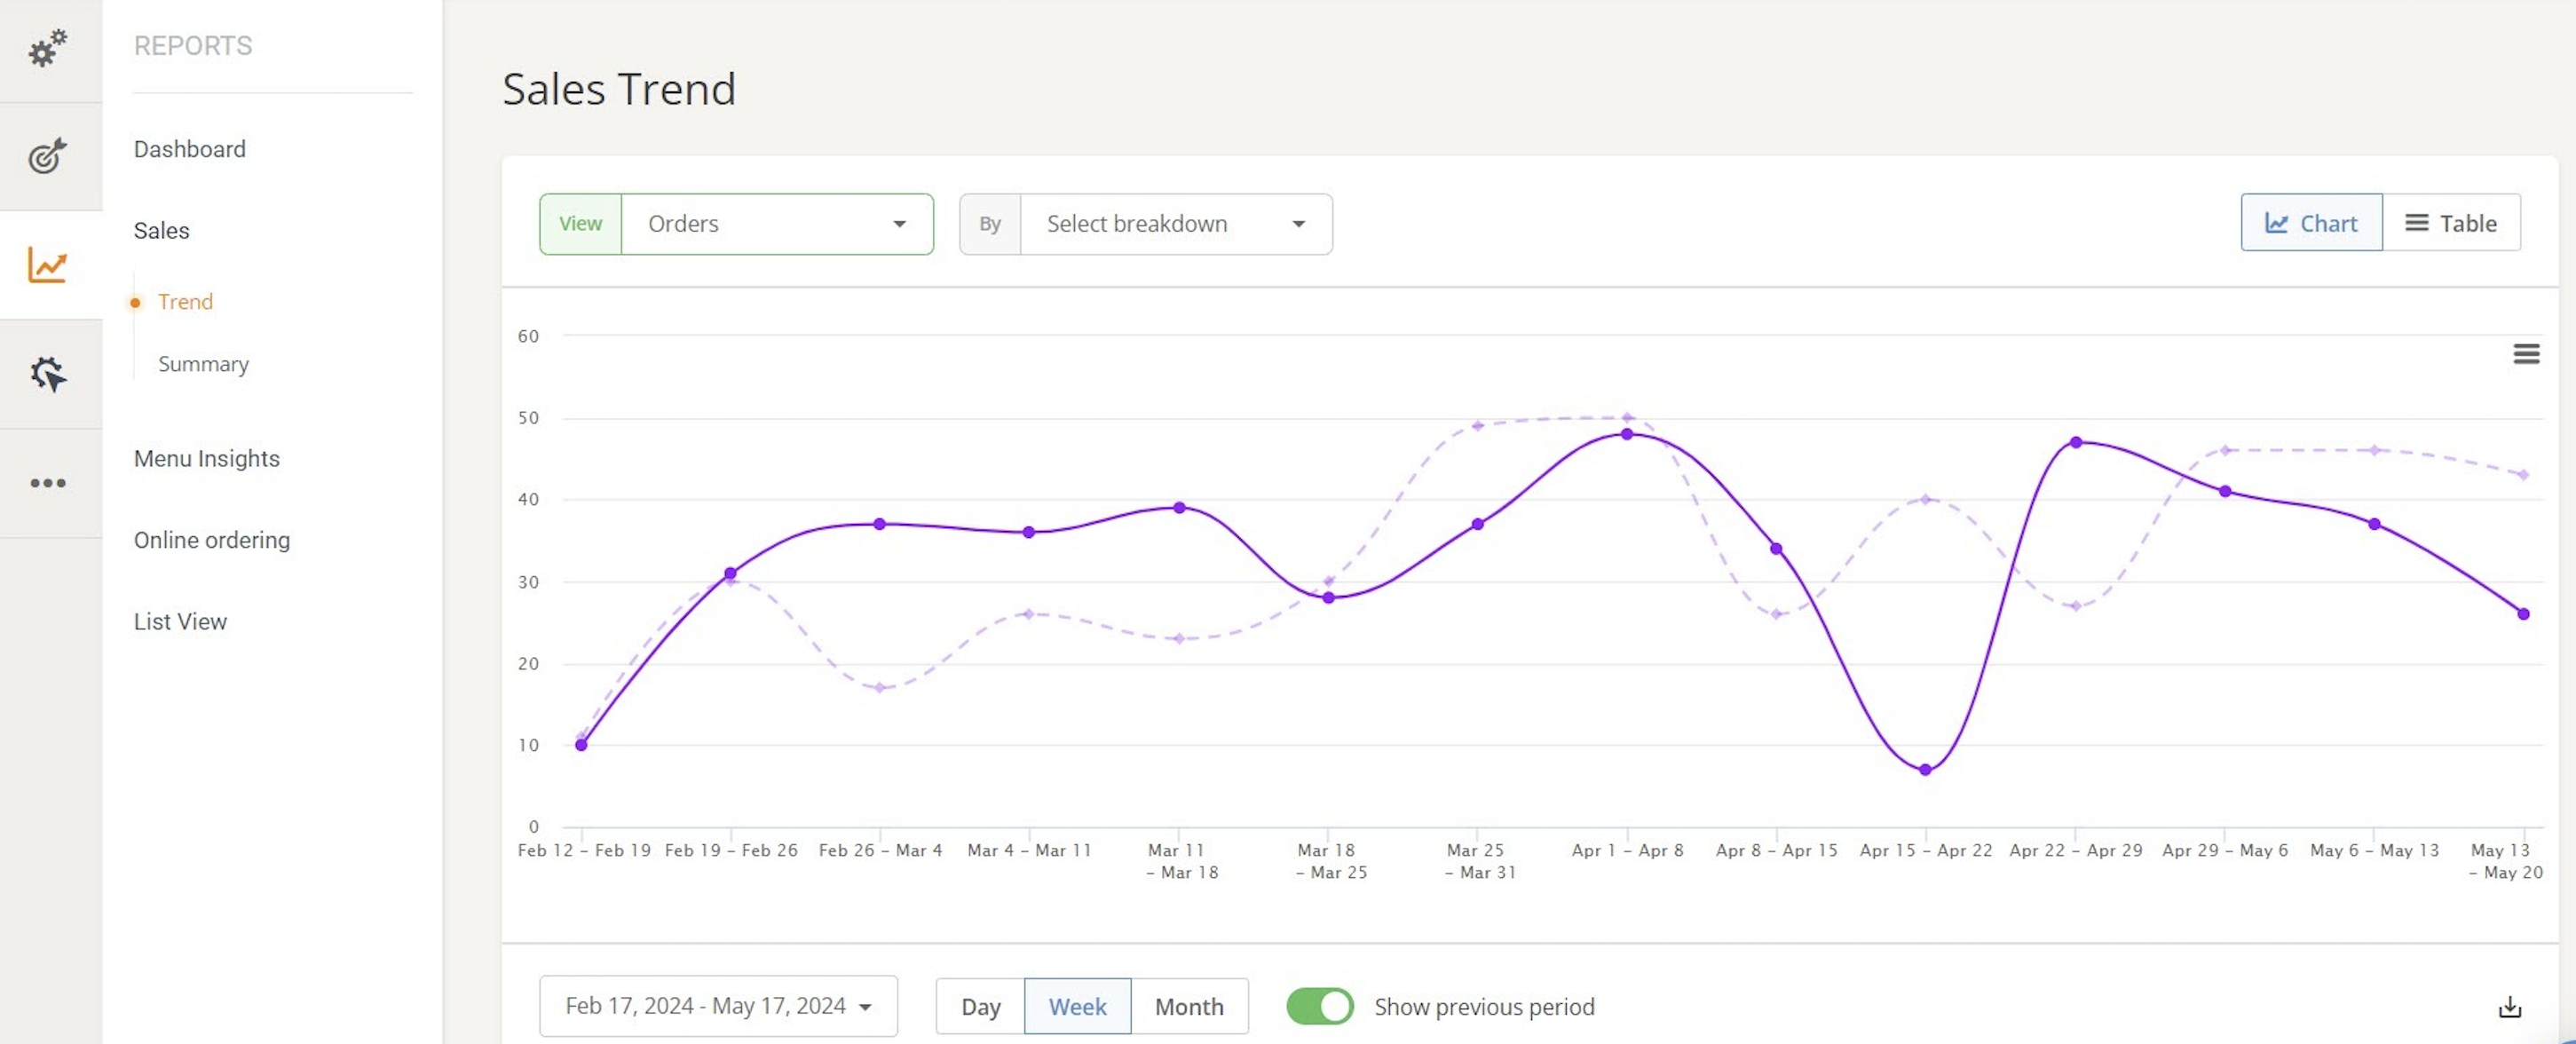Click the ellipsis icon for more reports
The image size is (2576, 1044).
pos(49,482)
